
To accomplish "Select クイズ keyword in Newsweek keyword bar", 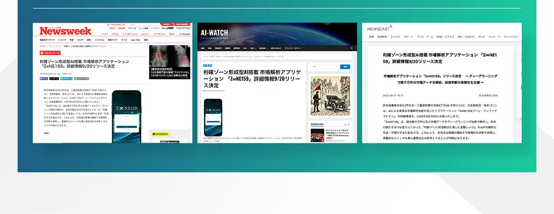I will pos(124,40).
